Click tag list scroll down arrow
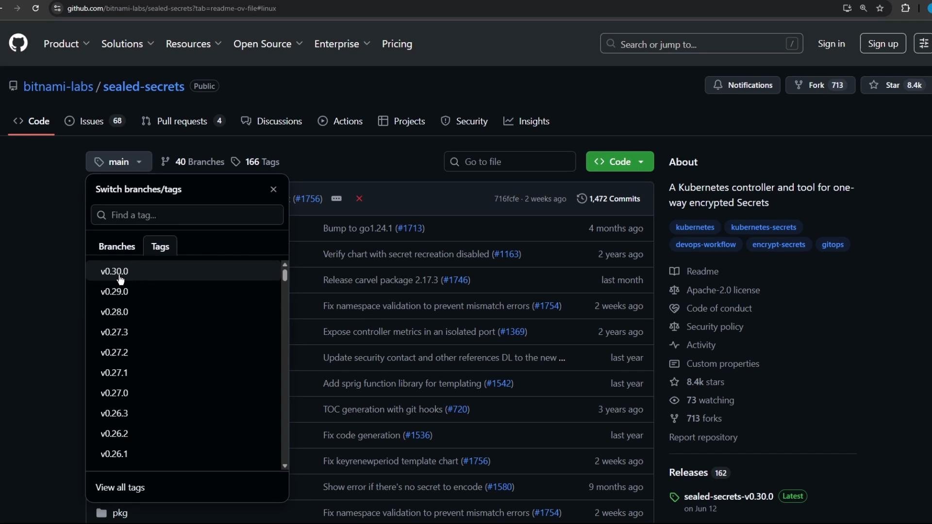 tap(285, 466)
